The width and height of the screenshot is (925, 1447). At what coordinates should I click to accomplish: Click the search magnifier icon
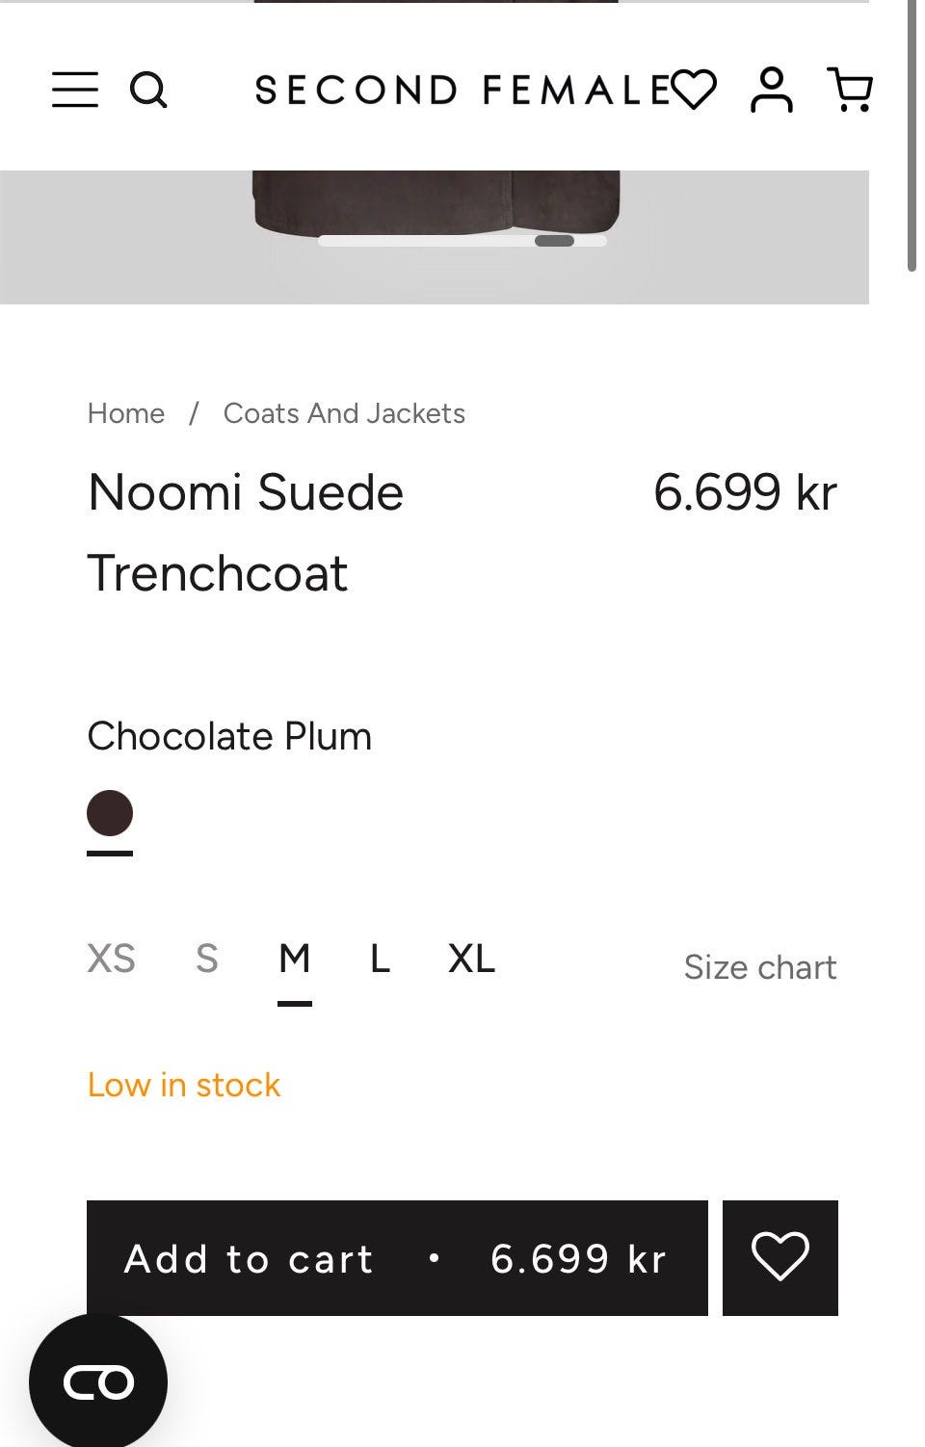point(148,90)
